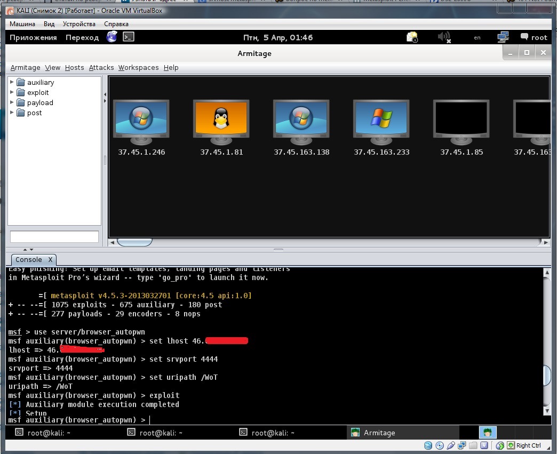Click the VirtualBox optical disc status icon

(440, 445)
